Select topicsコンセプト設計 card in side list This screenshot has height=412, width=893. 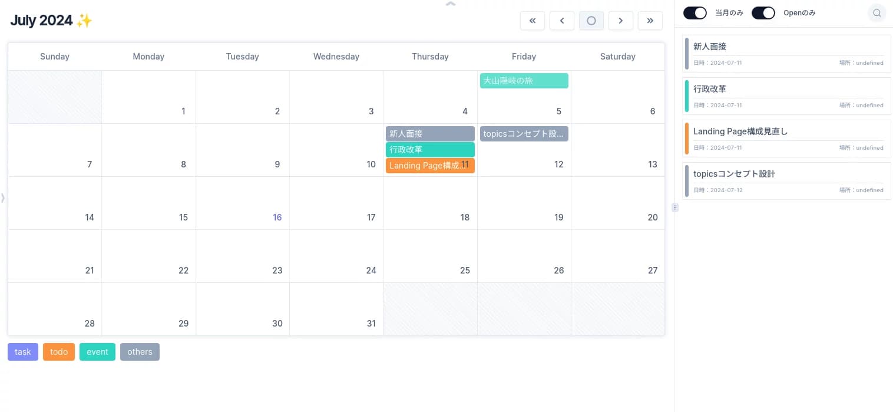[x=786, y=181]
